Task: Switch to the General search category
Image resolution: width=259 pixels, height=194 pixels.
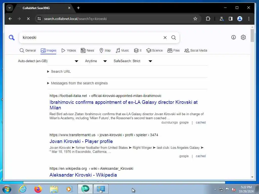Action: click(28, 51)
